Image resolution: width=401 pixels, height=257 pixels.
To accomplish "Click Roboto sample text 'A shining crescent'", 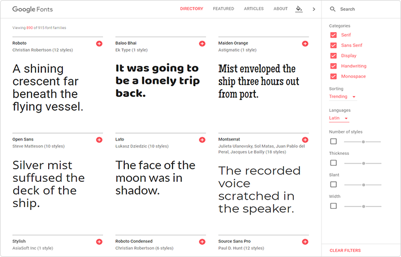I will tap(48, 88).
